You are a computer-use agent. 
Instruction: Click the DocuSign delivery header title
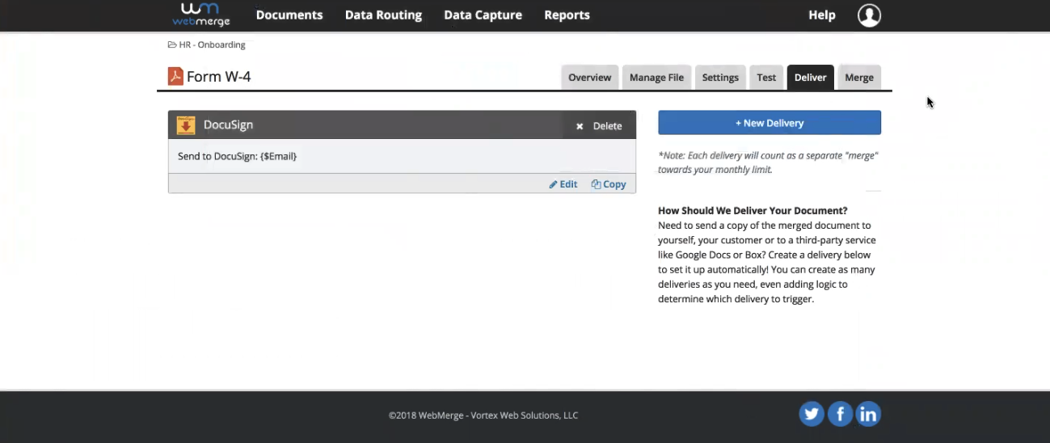228,125
